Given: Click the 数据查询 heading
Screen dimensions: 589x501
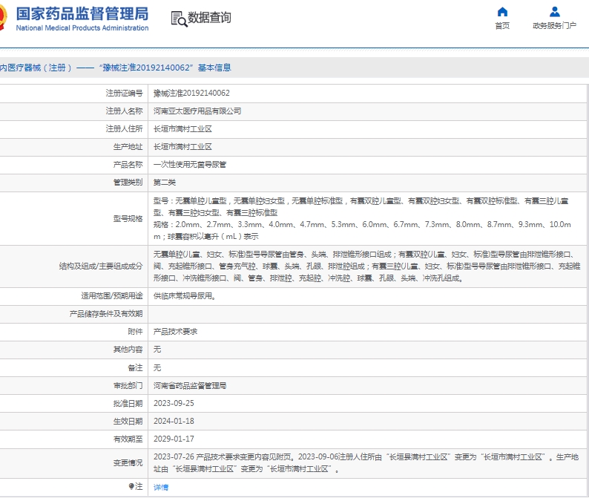Looking at the screenshot, I should 209,18.
